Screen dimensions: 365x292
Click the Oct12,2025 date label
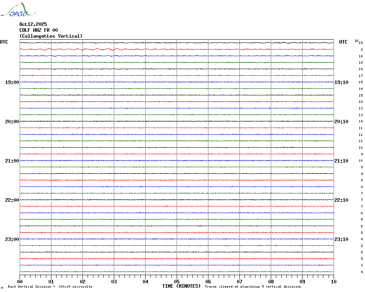coord(33,24)
